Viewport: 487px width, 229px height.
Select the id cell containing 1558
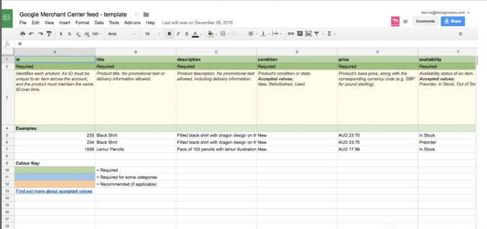[x=55, y=149]
